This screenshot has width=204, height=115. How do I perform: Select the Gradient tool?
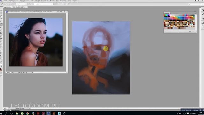(x=1, y=42)
